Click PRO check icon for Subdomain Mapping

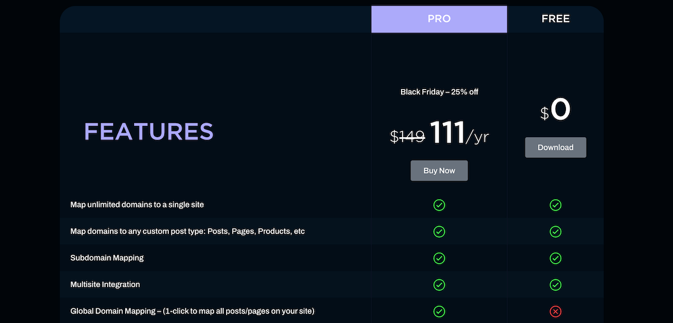(439, 258)
